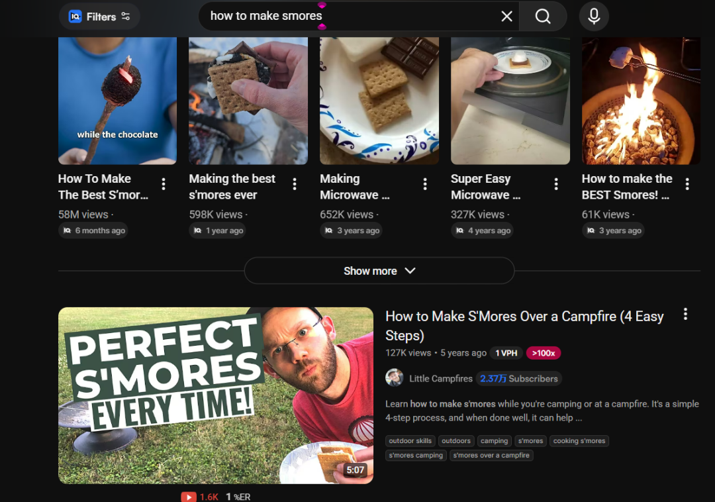Image resolution: width=715 pixels, height=502 pixels.
Task: Open the Perfect S'mores Every Time thumbnail
Action: (215, 395)
